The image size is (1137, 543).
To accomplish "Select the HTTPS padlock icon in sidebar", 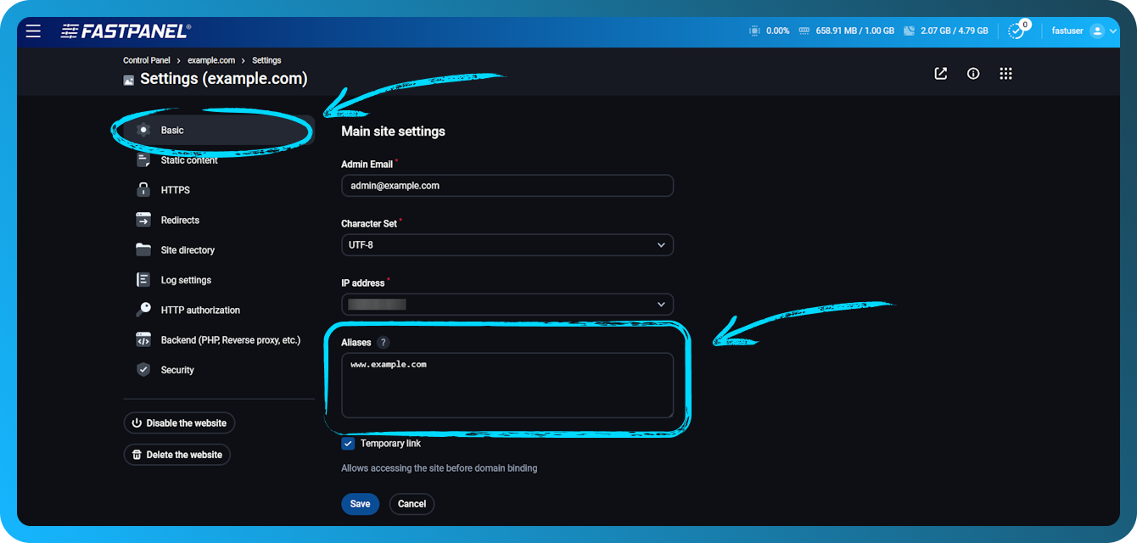I will pos(143,189).
